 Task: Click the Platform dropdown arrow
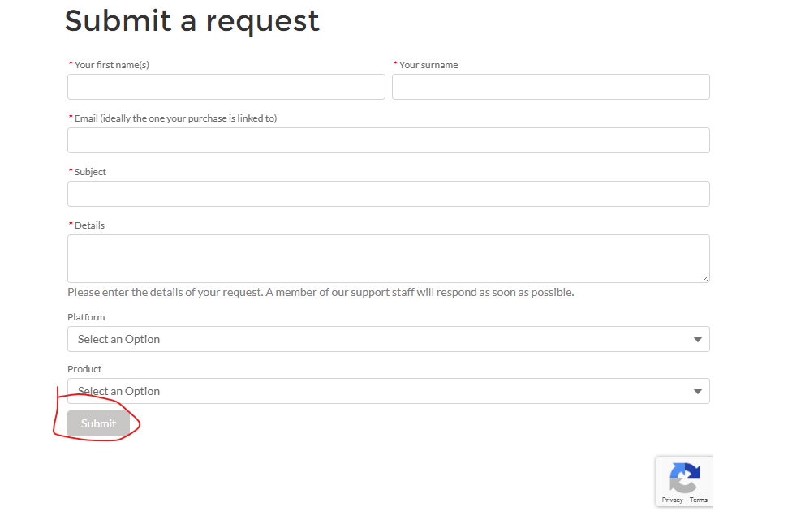click(697, 340)
